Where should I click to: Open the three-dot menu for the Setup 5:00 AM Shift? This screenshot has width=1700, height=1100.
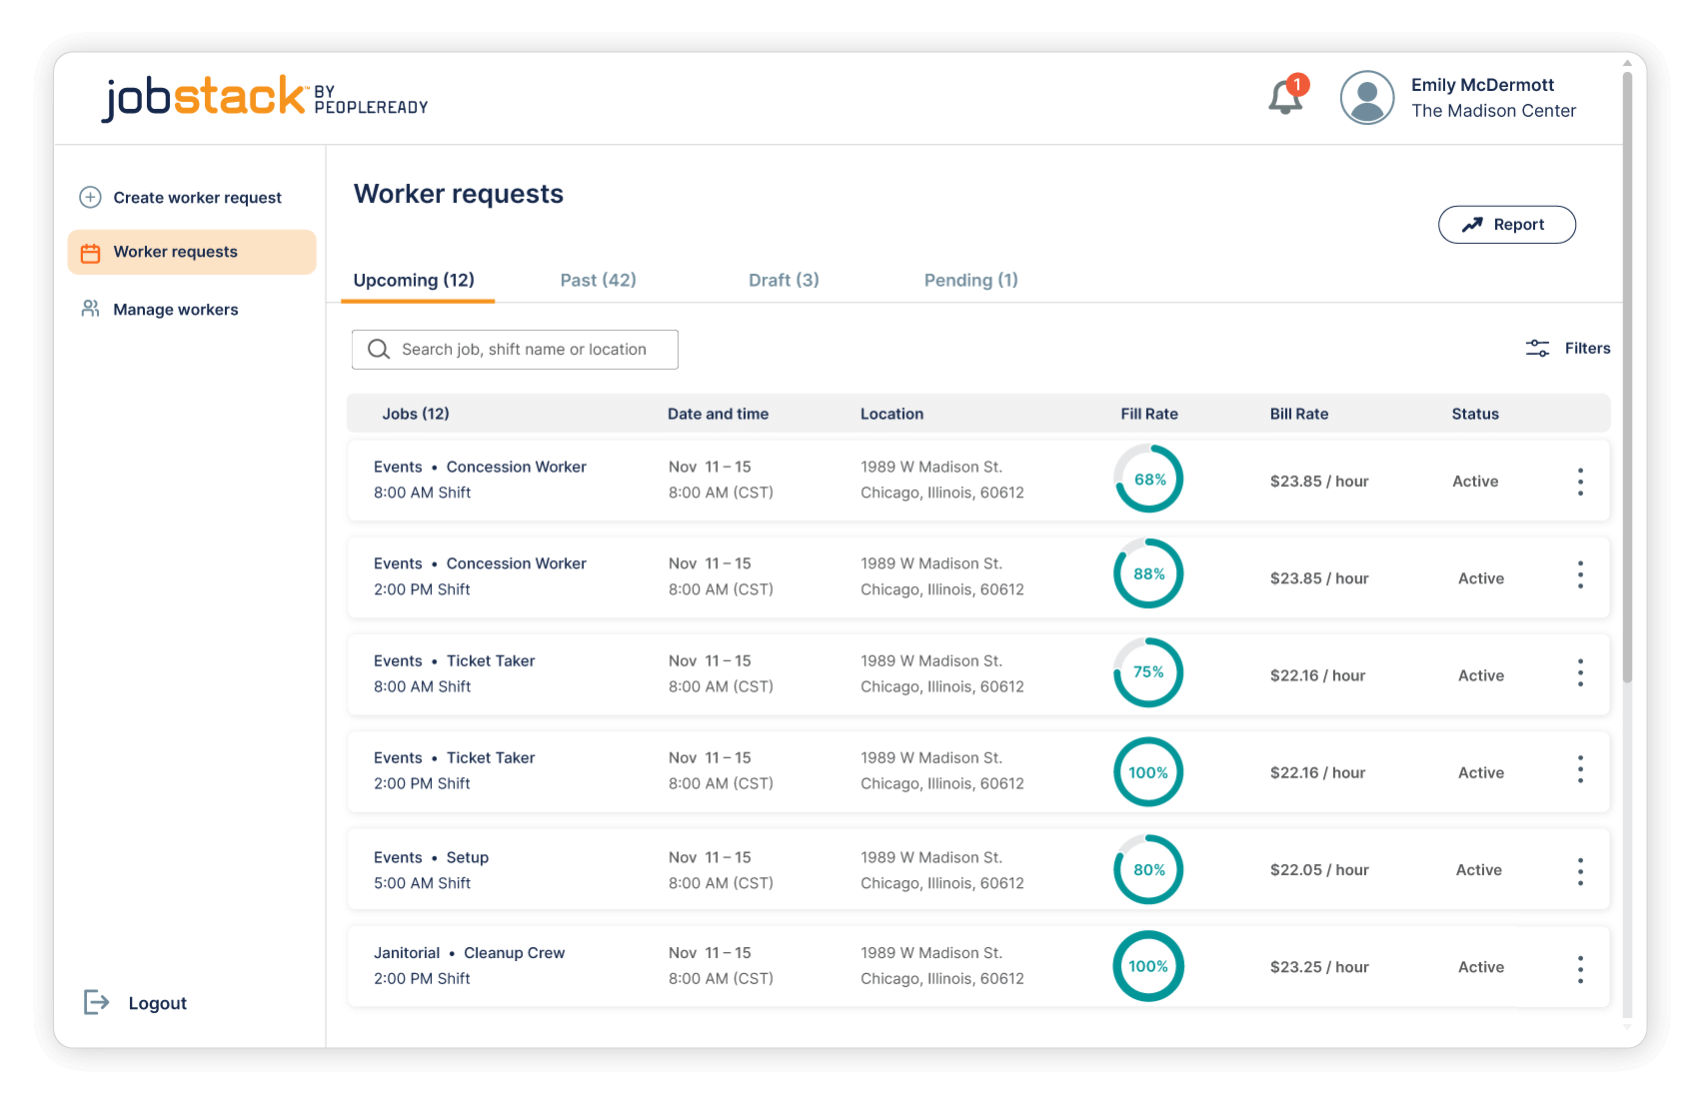(x=1580, y=871)
